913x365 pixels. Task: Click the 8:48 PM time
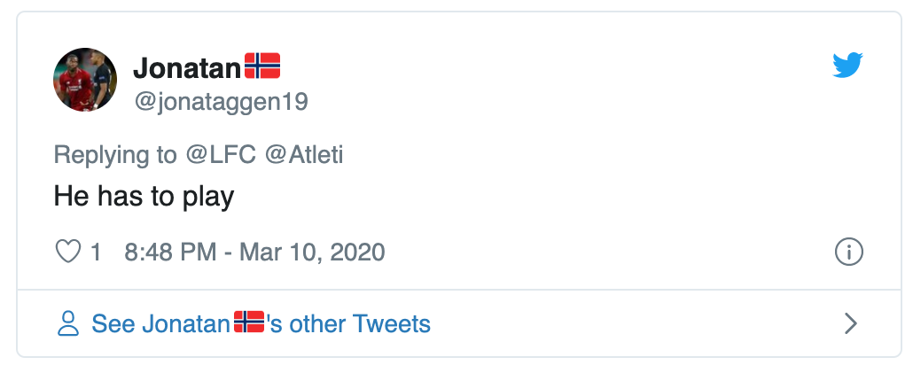pos(170,252)
